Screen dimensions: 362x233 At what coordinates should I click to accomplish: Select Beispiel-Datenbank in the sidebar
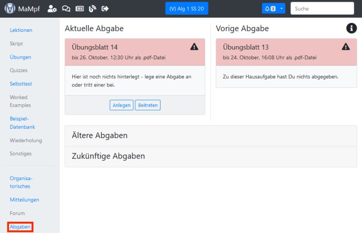(22, 123)
